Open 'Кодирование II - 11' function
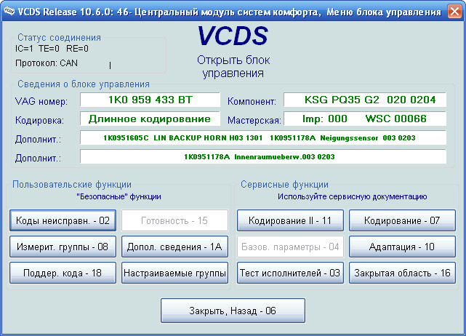The height and width of the screenshot is (336, 466). click(290, 220)
